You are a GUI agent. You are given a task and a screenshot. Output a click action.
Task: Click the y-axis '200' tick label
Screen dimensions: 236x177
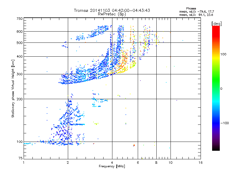[19, 99]
